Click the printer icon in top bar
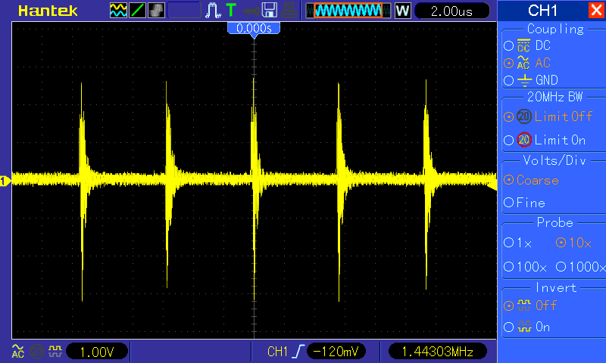 point(289,11)
